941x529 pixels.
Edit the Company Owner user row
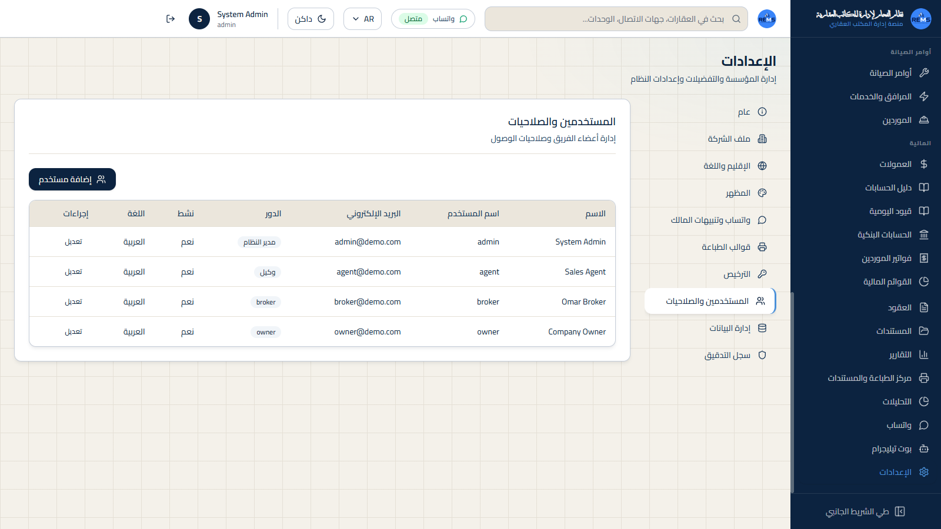pyautogui.click(x=74, y=332)
